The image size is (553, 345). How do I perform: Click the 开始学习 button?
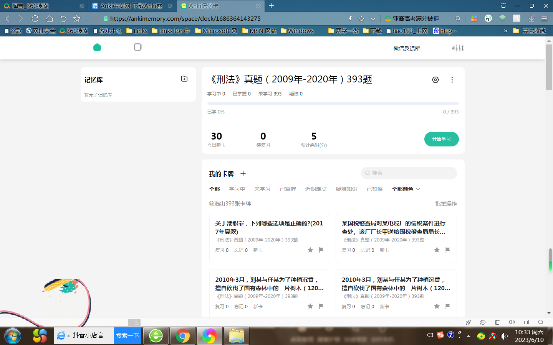click(x=441, y=139)
